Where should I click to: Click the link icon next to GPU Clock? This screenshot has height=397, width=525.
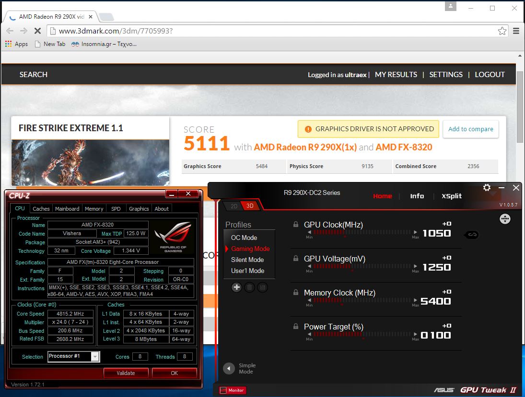(x=472, y=235)
